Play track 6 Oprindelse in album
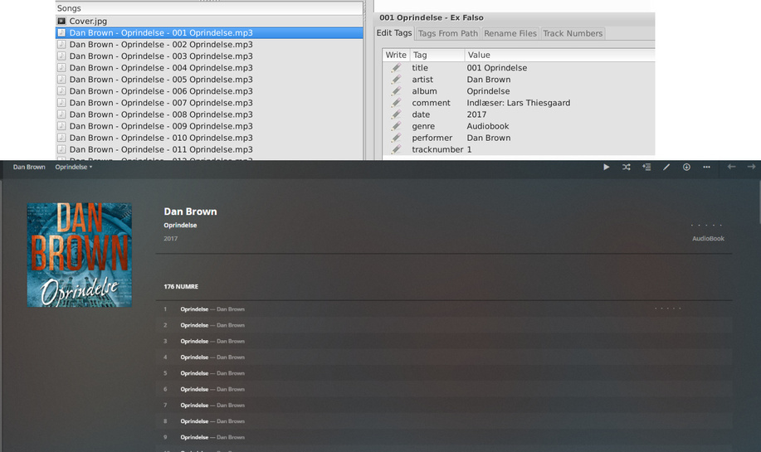Viewport: 761px width, 452px height. pos(444,389)
